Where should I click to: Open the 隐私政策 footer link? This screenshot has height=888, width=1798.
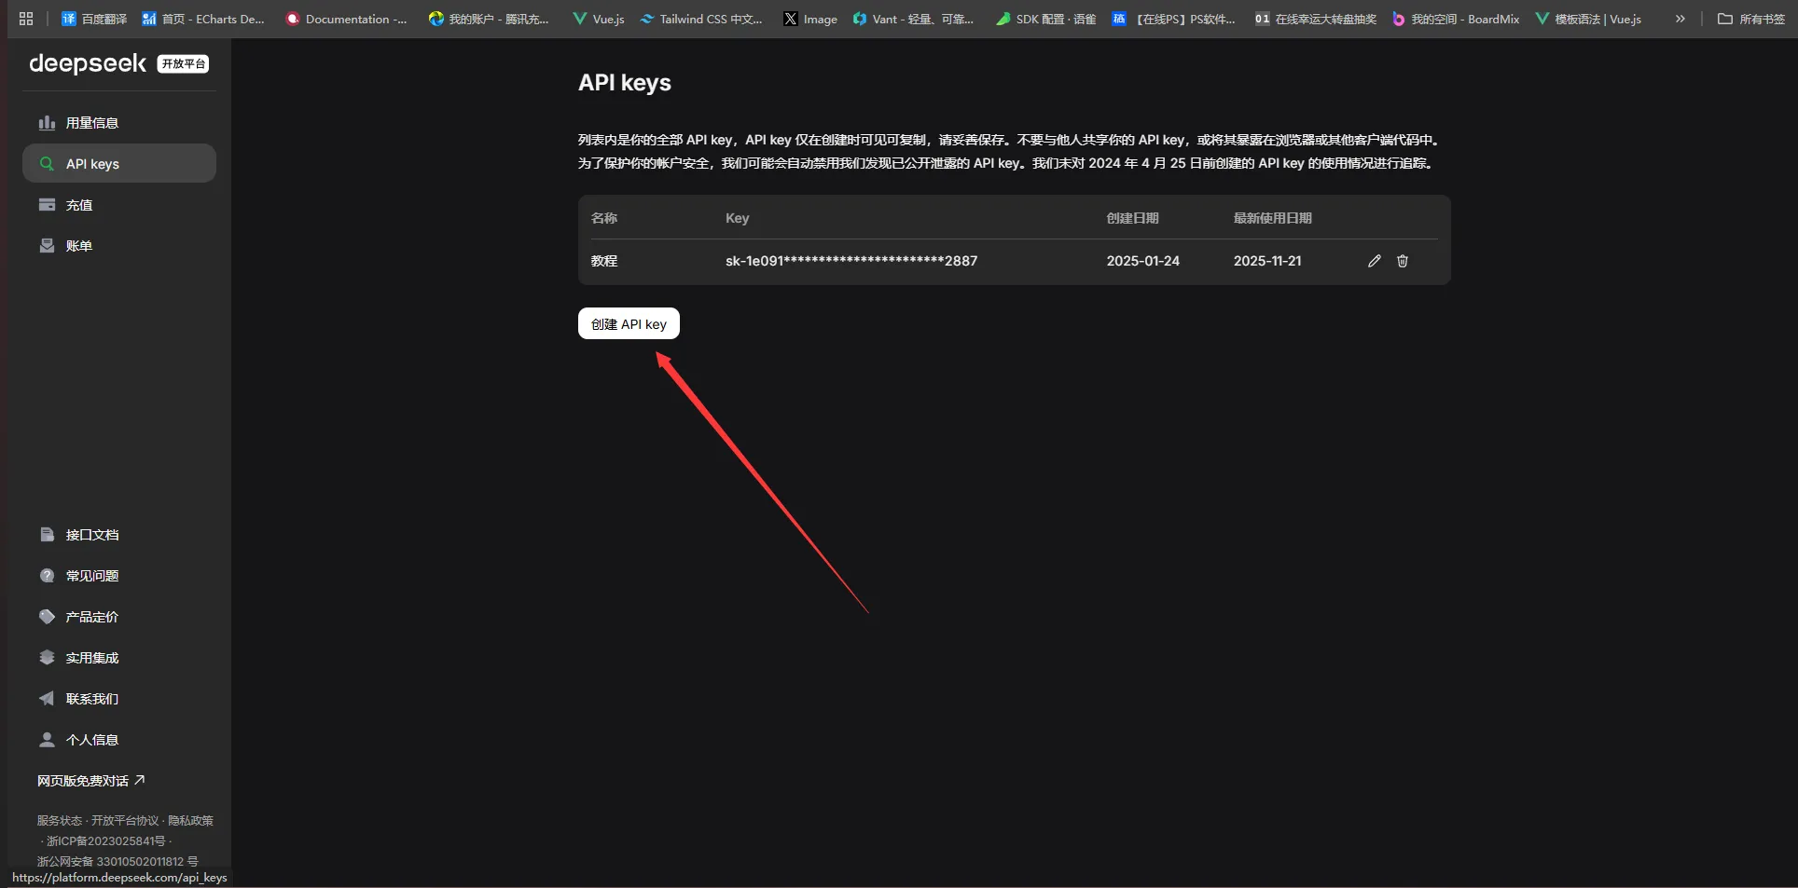(190, 821)
